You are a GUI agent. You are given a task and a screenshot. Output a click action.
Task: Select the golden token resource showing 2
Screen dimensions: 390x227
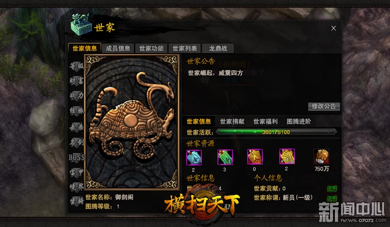click(x=287, y=157)
